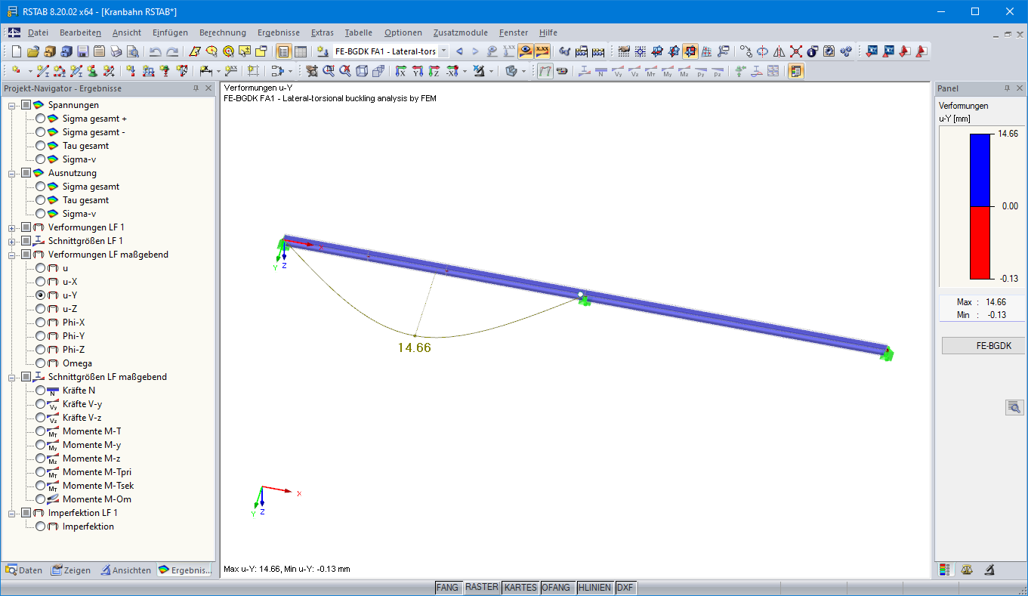This screenshot has width=1028, height=596.
Task: Open the Berechnung menu
Action: coord(223,32)
